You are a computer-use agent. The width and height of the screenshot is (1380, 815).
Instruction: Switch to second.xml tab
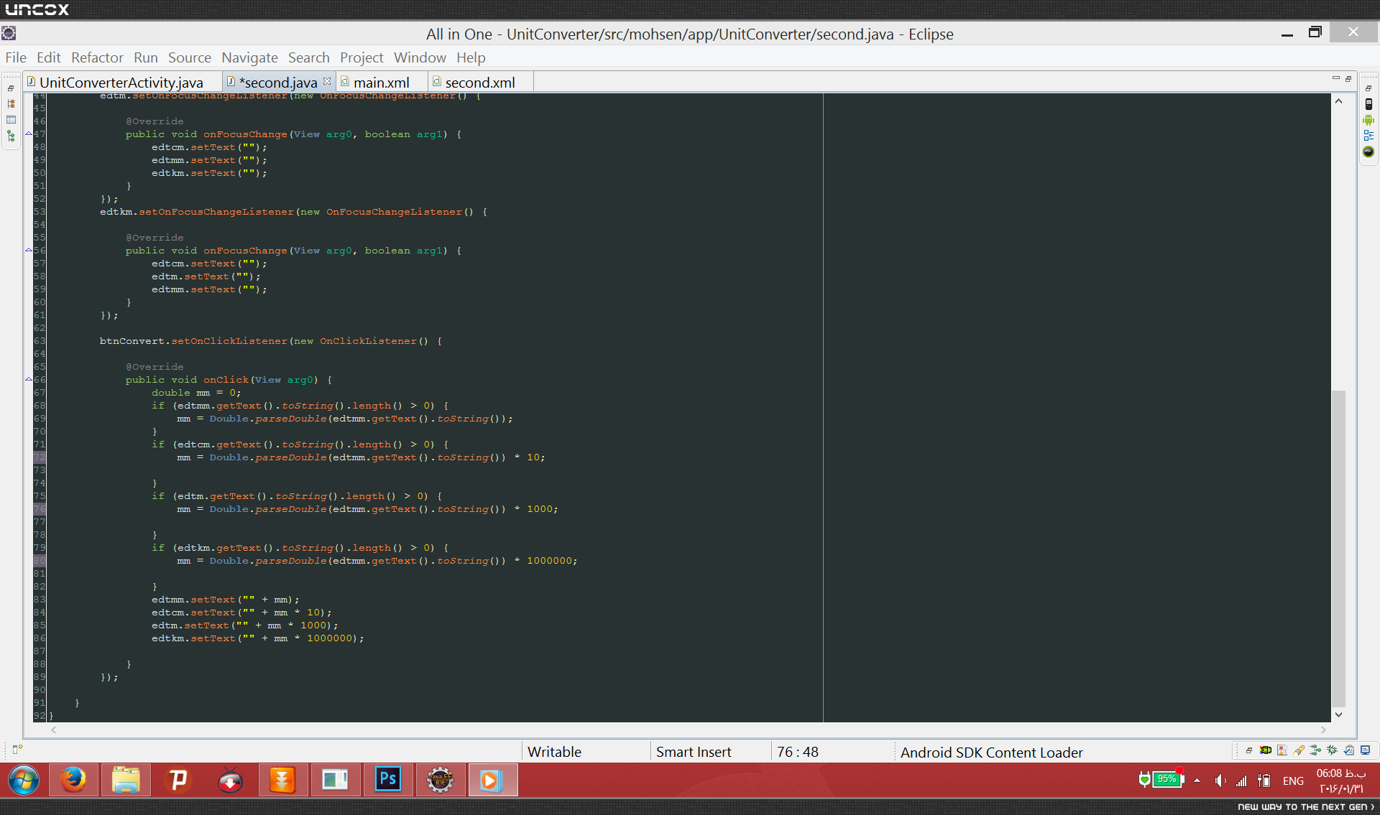coord(480,83)
